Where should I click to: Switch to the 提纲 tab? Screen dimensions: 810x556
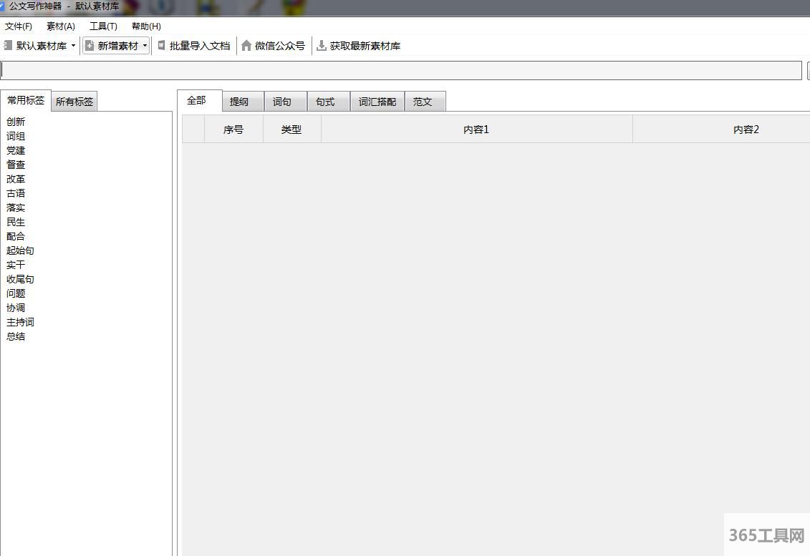click(239, 102)
